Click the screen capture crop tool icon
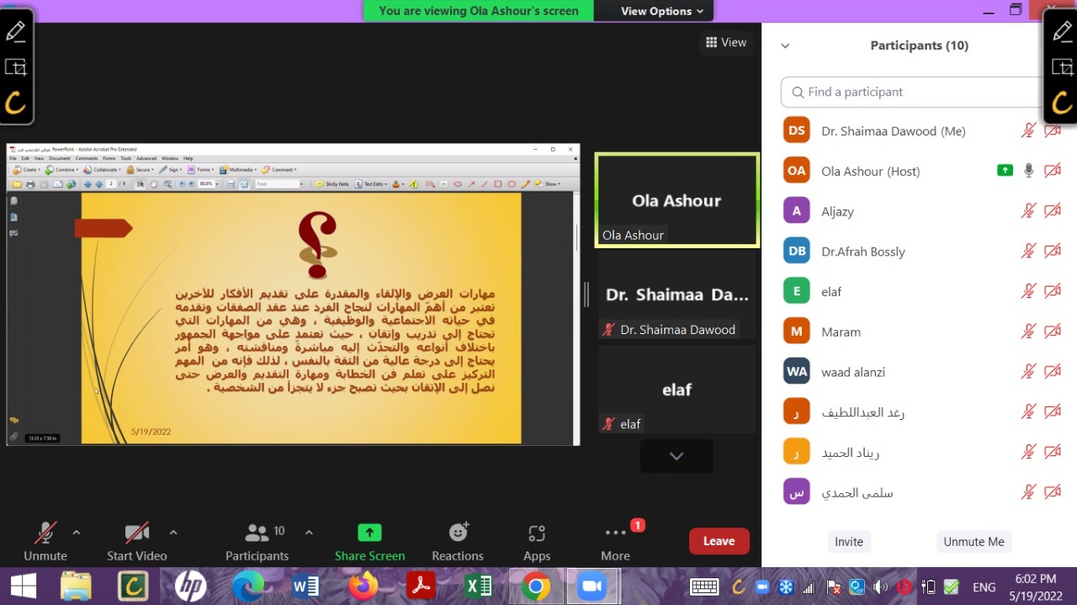 [x=15, y=67]
